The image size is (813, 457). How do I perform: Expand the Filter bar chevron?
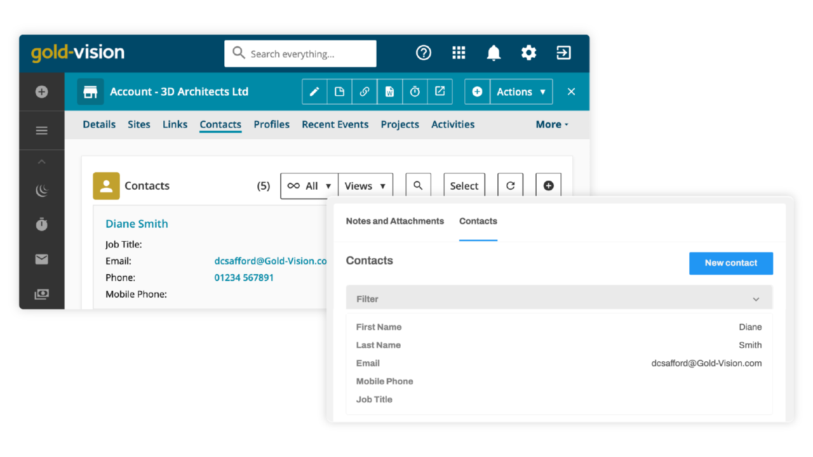(756, 299)
